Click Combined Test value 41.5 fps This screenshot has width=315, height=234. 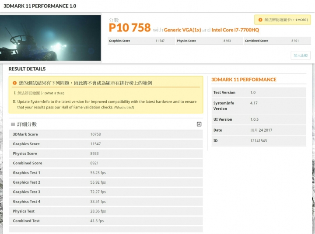[x=97, y=221]
